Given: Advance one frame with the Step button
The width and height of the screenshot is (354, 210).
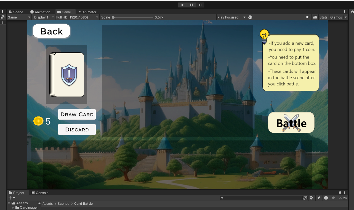Looking at the screenshot, I should pos(200,5).
